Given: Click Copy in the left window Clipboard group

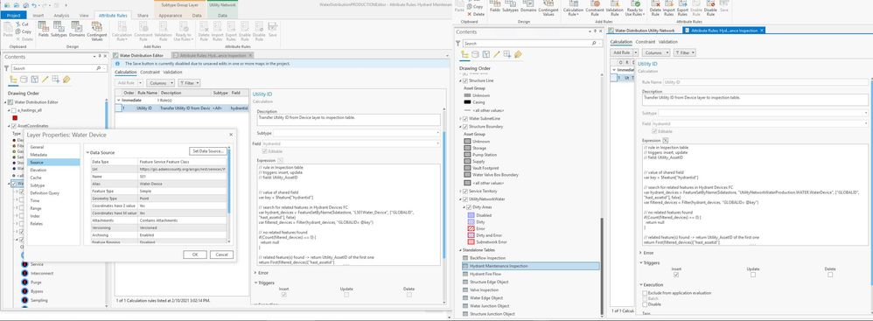Looking at the screenshot, I should click(x=24, y=31).
